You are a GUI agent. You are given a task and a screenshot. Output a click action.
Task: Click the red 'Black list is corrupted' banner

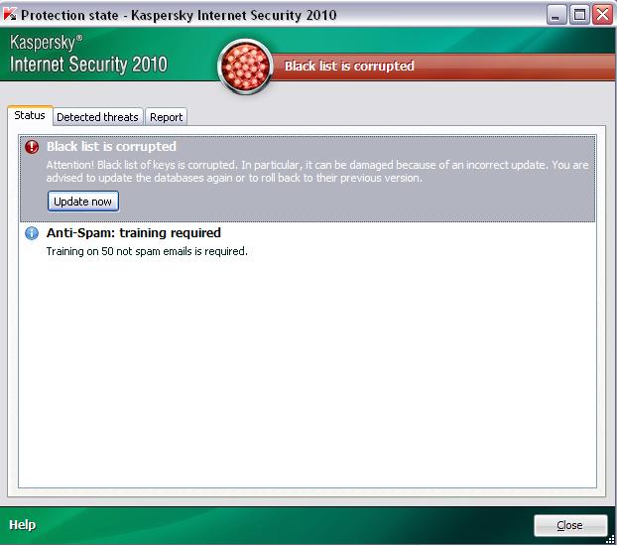(x=441, y=67)
